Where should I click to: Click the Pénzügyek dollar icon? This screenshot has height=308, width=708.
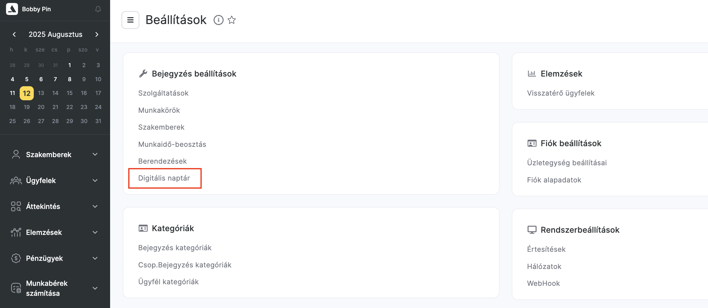[16, 258]
